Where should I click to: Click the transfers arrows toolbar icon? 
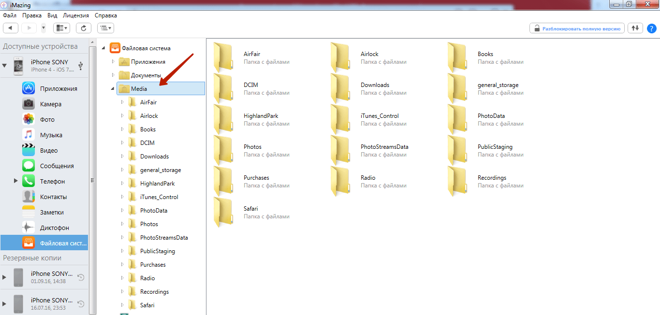(x=635, y=28)
